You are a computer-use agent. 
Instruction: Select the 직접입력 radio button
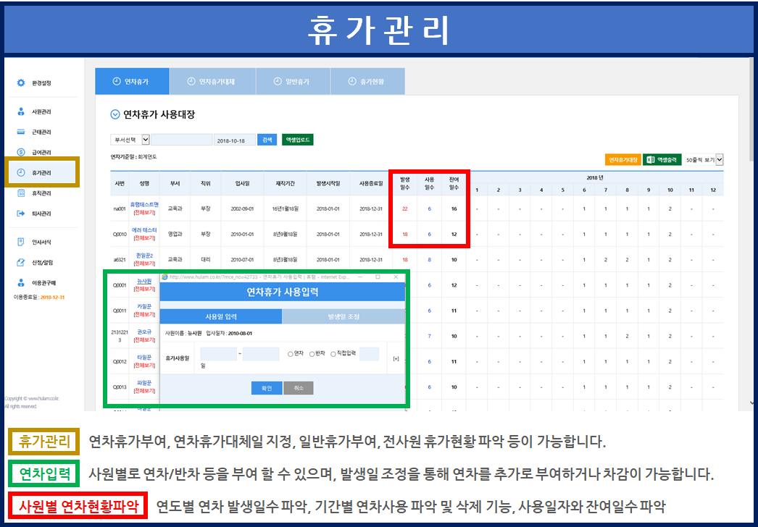point(333,354)
